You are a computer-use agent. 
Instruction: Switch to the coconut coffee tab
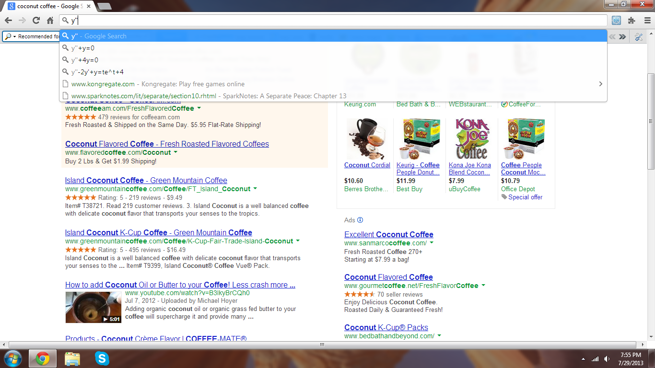tap(48, 6)
